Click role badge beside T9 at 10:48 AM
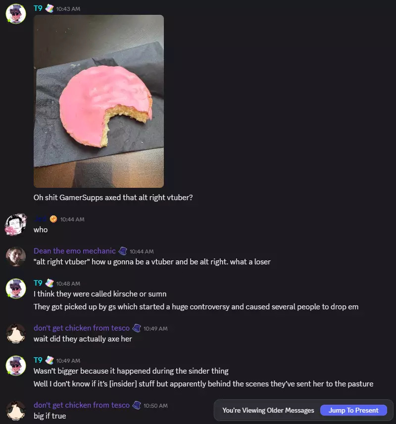The width and height of the screenshot is (396, 424). pyautogui.click(x=49, y=283)
